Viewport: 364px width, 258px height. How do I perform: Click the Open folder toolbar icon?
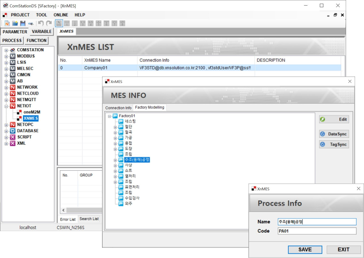pyautogui.click(x=15, y=24)
